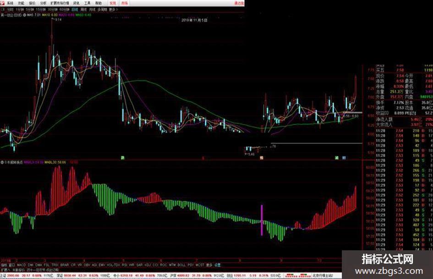Apply the BOLL indicator
433x279 pixels.
pos(181,265)
